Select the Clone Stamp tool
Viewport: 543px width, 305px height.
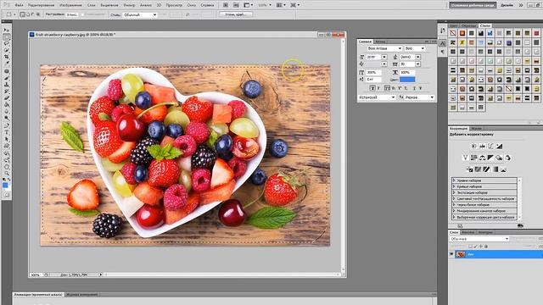(x=7, y=85)
